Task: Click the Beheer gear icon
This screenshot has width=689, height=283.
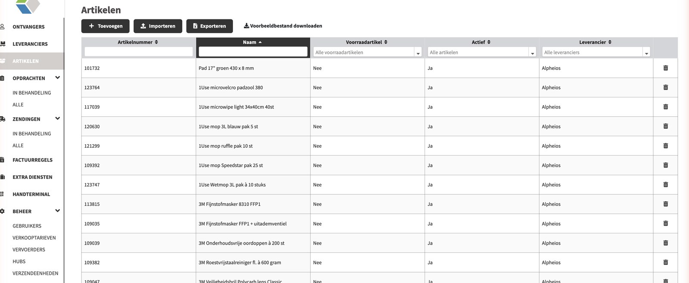Action: tap(2, 211)
